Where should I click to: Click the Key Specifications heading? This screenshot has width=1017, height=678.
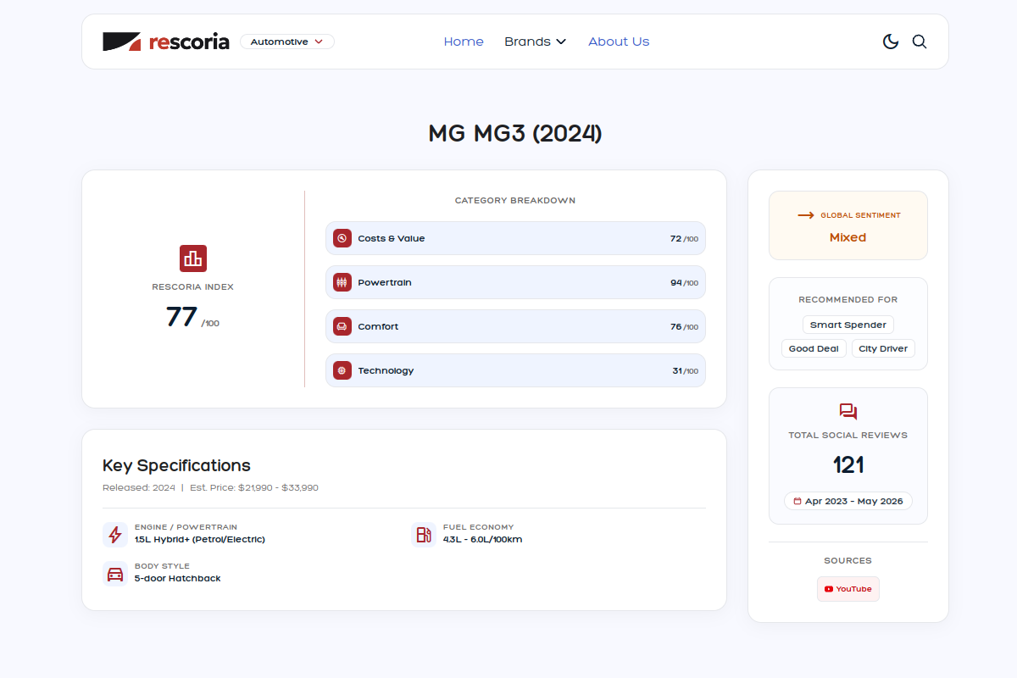click(176, 465)
